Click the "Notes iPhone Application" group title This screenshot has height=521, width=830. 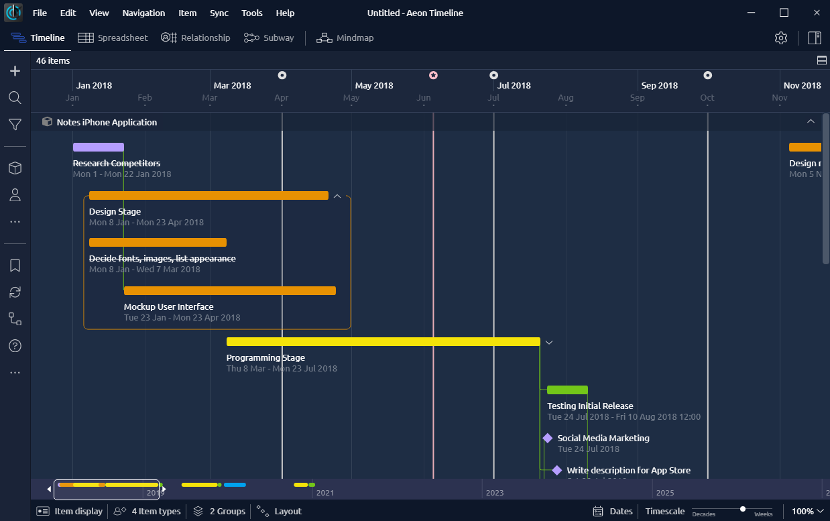(107, 122)
